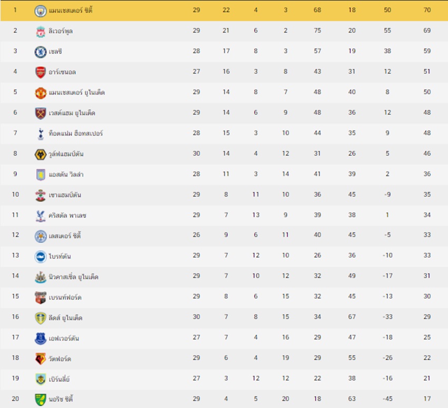Click the Aston Villa crest
The image size is (448, 408).
(41, 174)
